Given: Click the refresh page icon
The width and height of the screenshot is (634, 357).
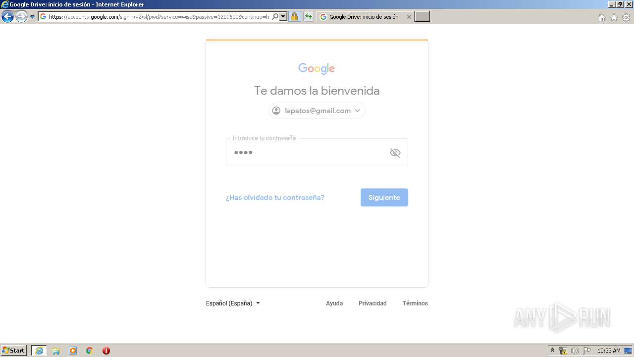Looking at the screenshot, I should [309, 17].
